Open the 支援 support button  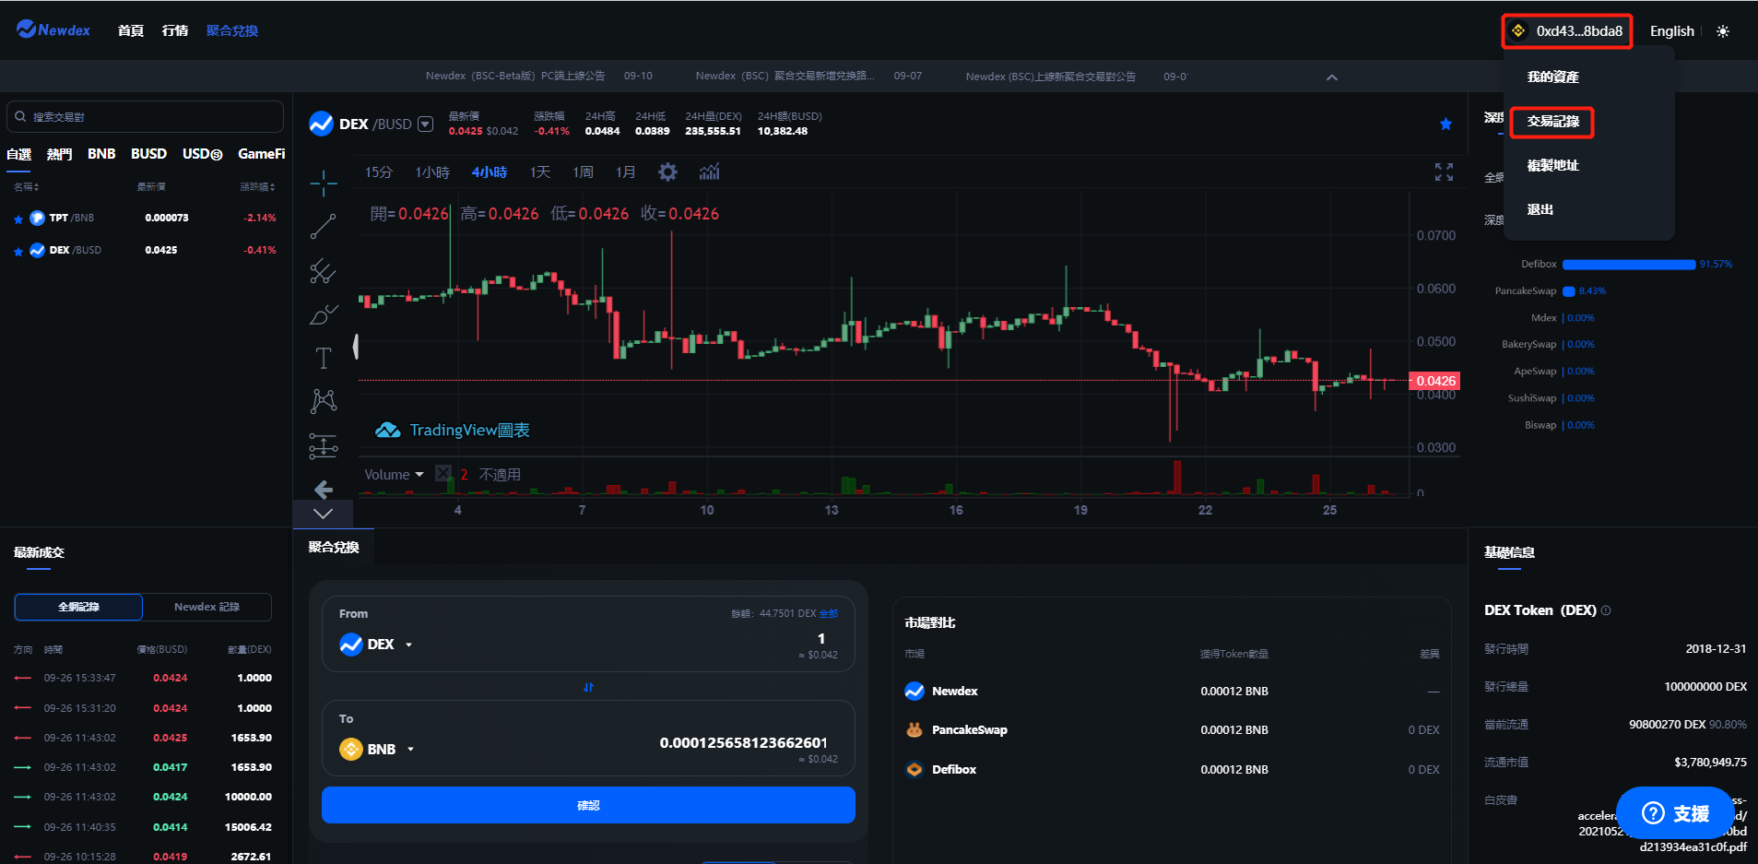coord(1676,813)
